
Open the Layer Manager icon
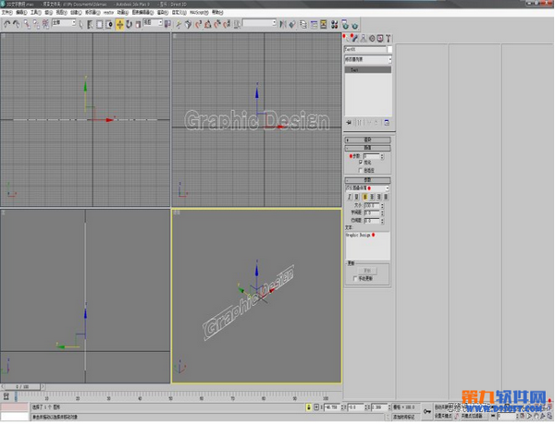[303, 24]
